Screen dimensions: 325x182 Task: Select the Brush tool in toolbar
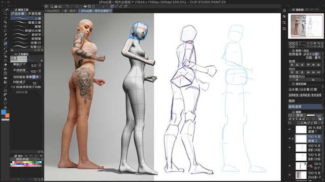pos(6,52)
